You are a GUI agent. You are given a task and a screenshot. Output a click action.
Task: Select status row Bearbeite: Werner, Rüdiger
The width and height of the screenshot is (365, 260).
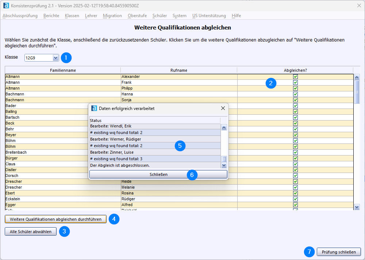point(155,139)
